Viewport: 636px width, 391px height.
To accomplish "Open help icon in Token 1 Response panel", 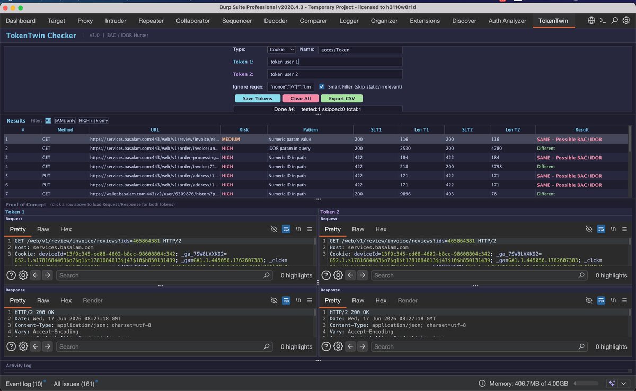I will point(11,346).
